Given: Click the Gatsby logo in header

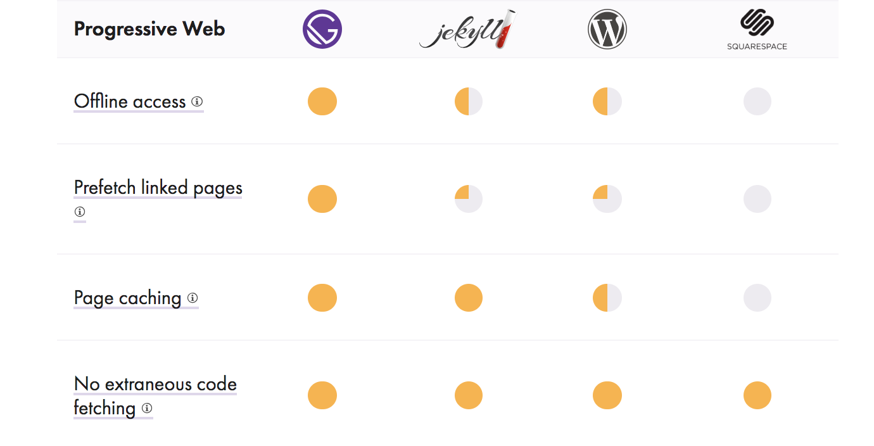Looking at the screenshot, I should click(322, 29).
